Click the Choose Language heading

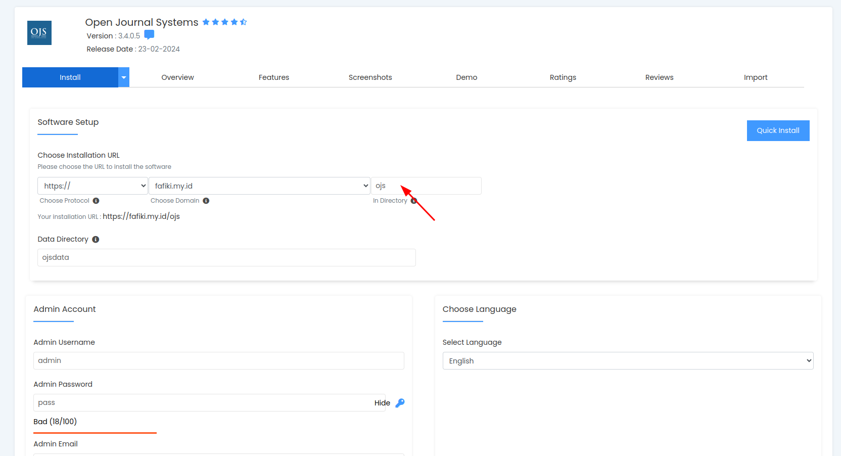pos(479,309)
